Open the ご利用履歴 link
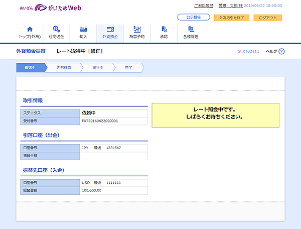The width and height of the screenshot is (301, 229). 204,6
